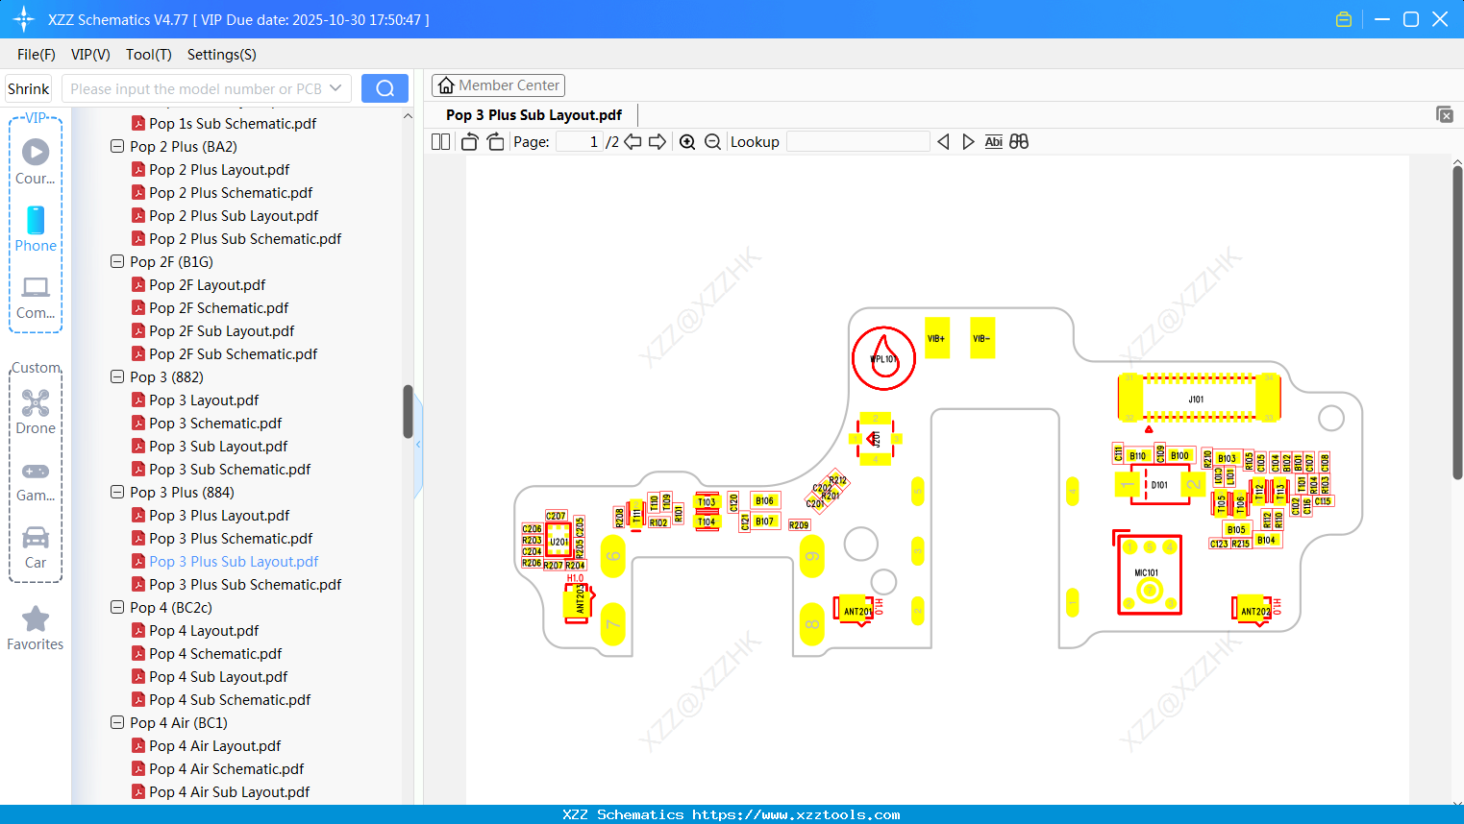The height and width of the screenshot is (824, 1464).
Task: Go to the next page with the right arrow
Action: point(658,142)
